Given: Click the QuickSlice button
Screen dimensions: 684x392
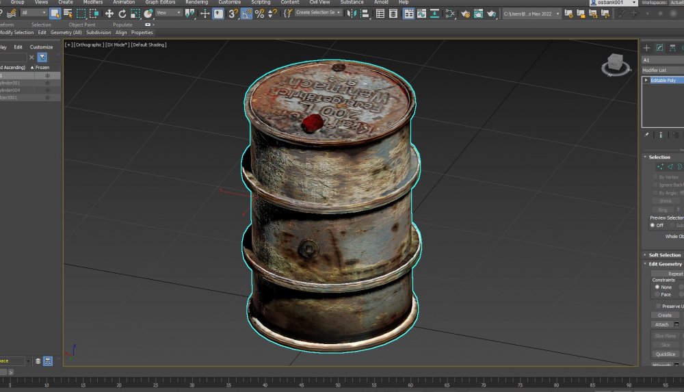Looking at the screenshot, I should tap(665, 354).
